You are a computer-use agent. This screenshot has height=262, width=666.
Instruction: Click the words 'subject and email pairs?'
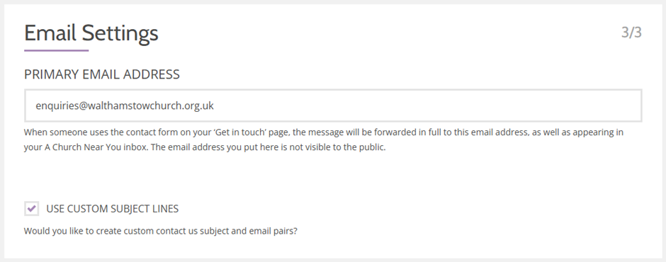[249, 232]
